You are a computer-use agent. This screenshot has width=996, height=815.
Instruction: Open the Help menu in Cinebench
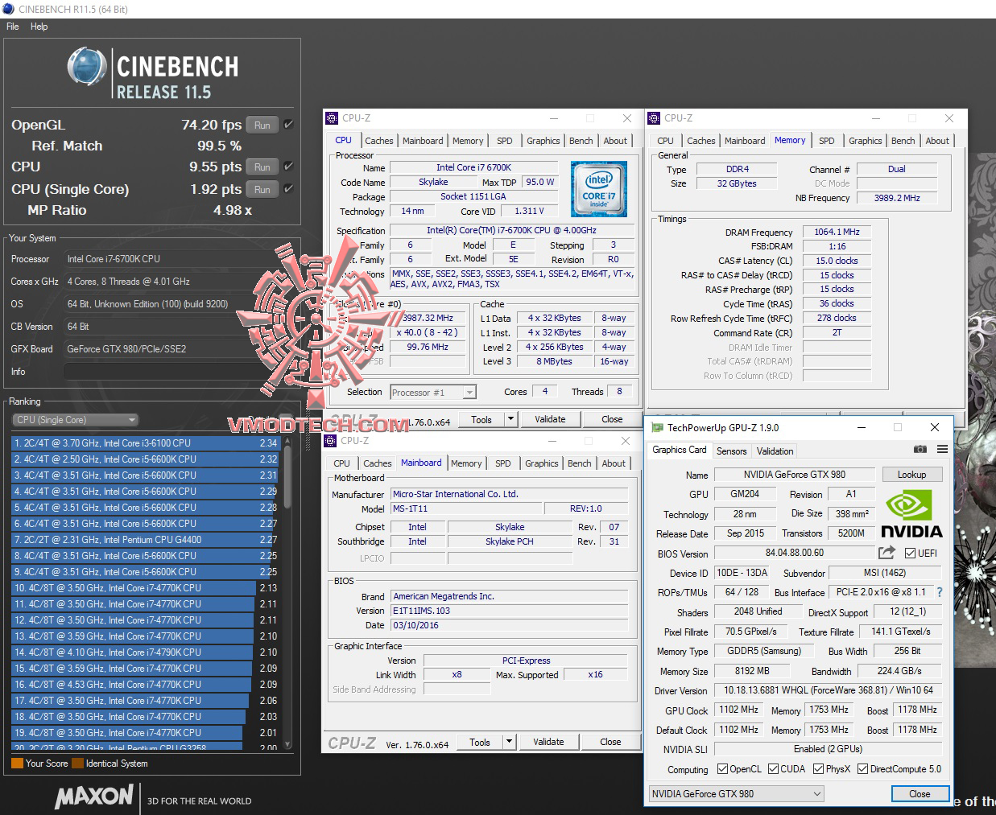click(39, 27)
